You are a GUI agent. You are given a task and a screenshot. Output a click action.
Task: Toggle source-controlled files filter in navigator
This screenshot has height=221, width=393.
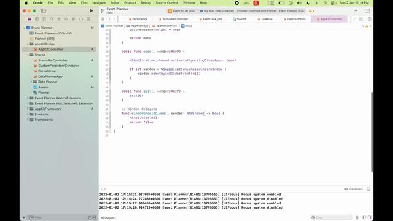pyautogui.click(x=94, y=217)
